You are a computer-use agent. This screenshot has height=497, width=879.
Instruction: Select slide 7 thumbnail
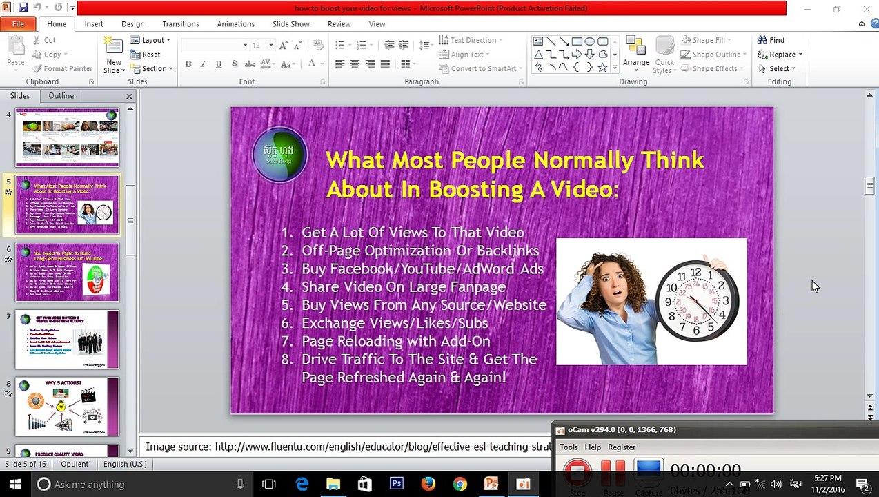[67, 339]
